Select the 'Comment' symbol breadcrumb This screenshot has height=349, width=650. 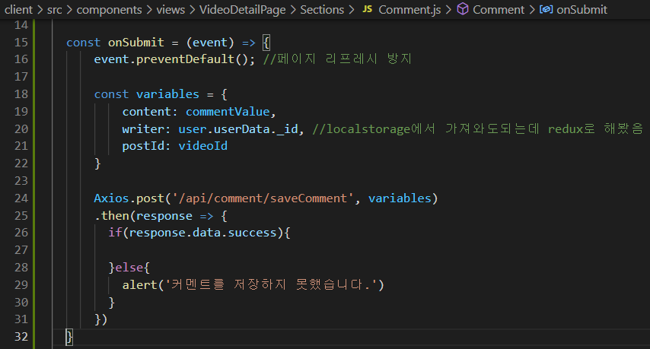499,10
